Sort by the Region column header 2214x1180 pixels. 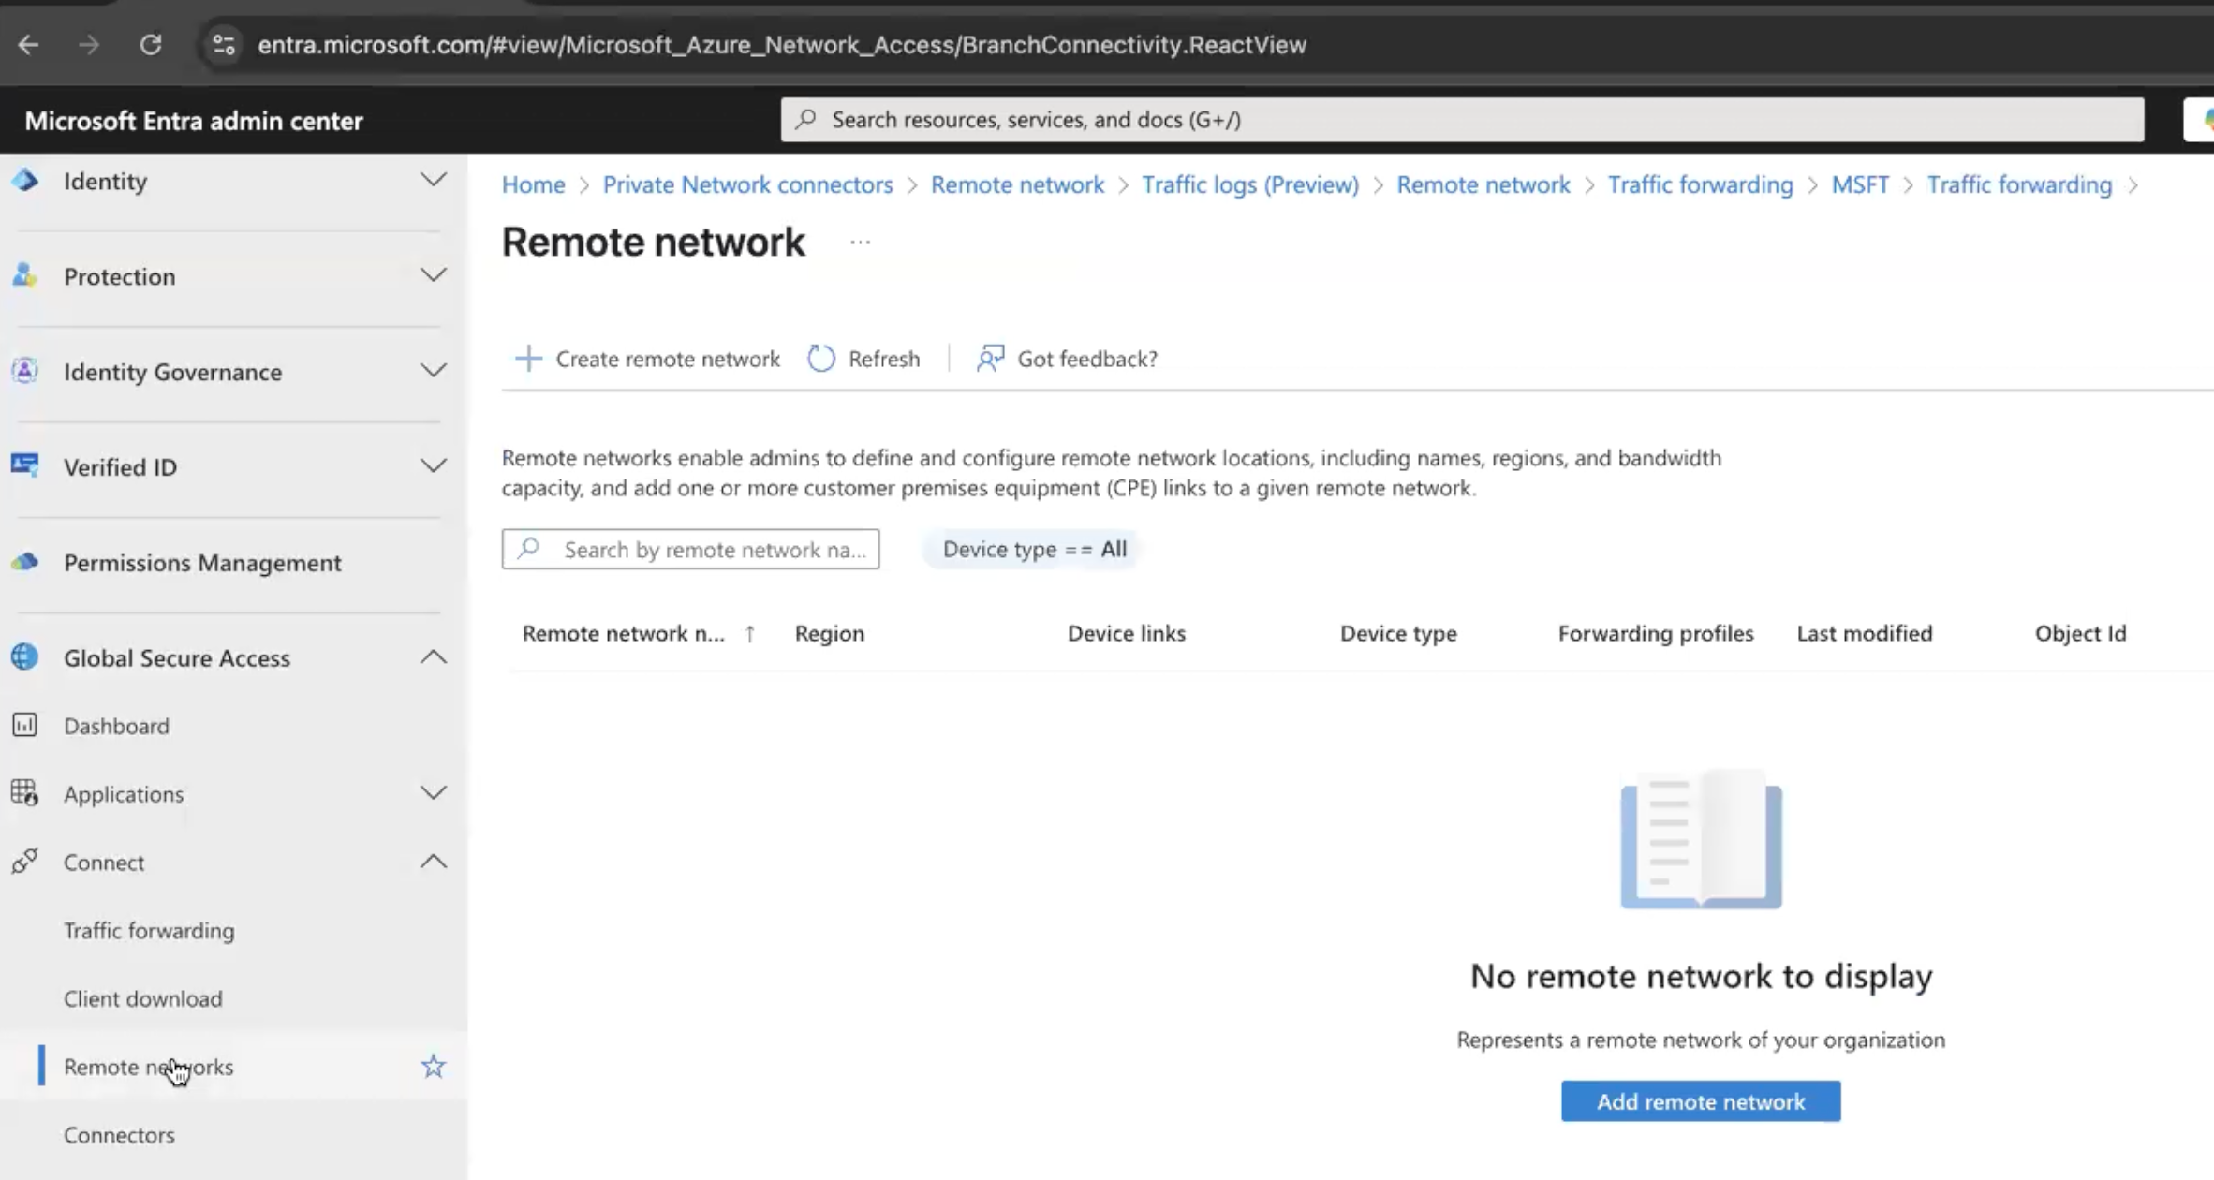pos(830,633)
